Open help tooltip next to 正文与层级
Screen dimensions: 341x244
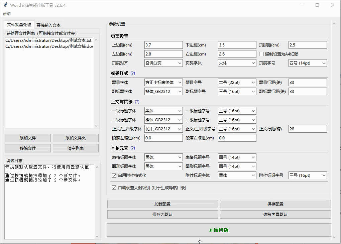[137, 102]
